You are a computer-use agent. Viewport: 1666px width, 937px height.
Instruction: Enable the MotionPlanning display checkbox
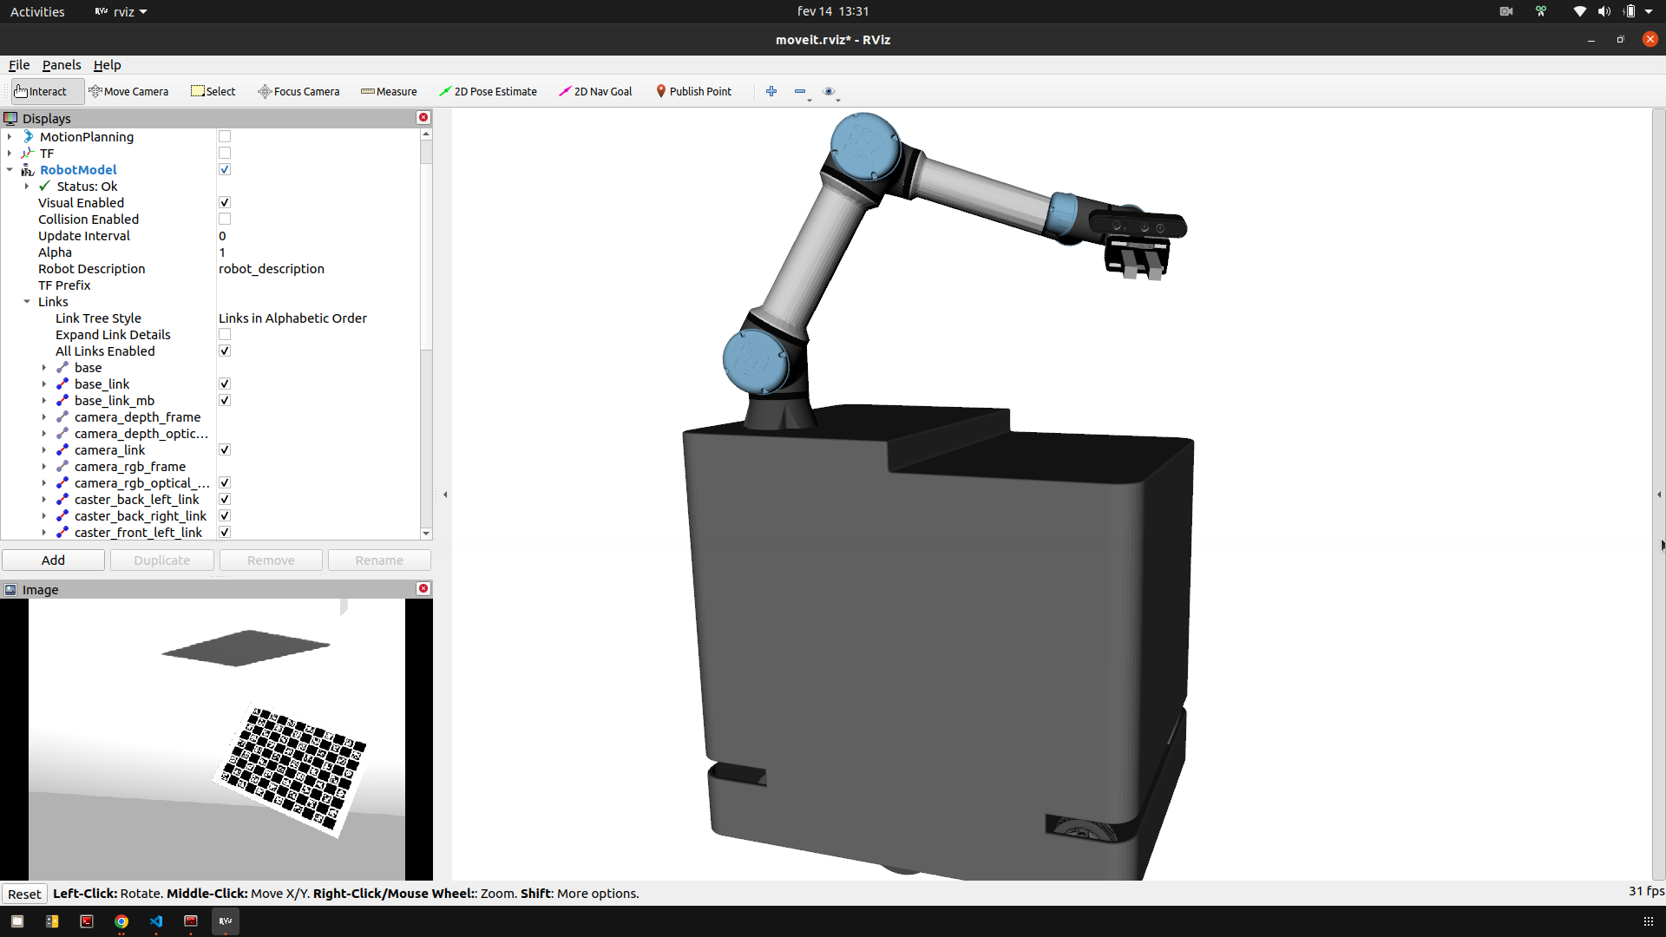coord(225,137)
